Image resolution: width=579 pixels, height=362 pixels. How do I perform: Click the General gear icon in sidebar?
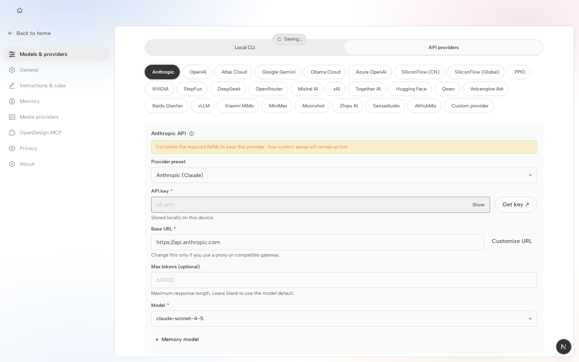[12, 70]
